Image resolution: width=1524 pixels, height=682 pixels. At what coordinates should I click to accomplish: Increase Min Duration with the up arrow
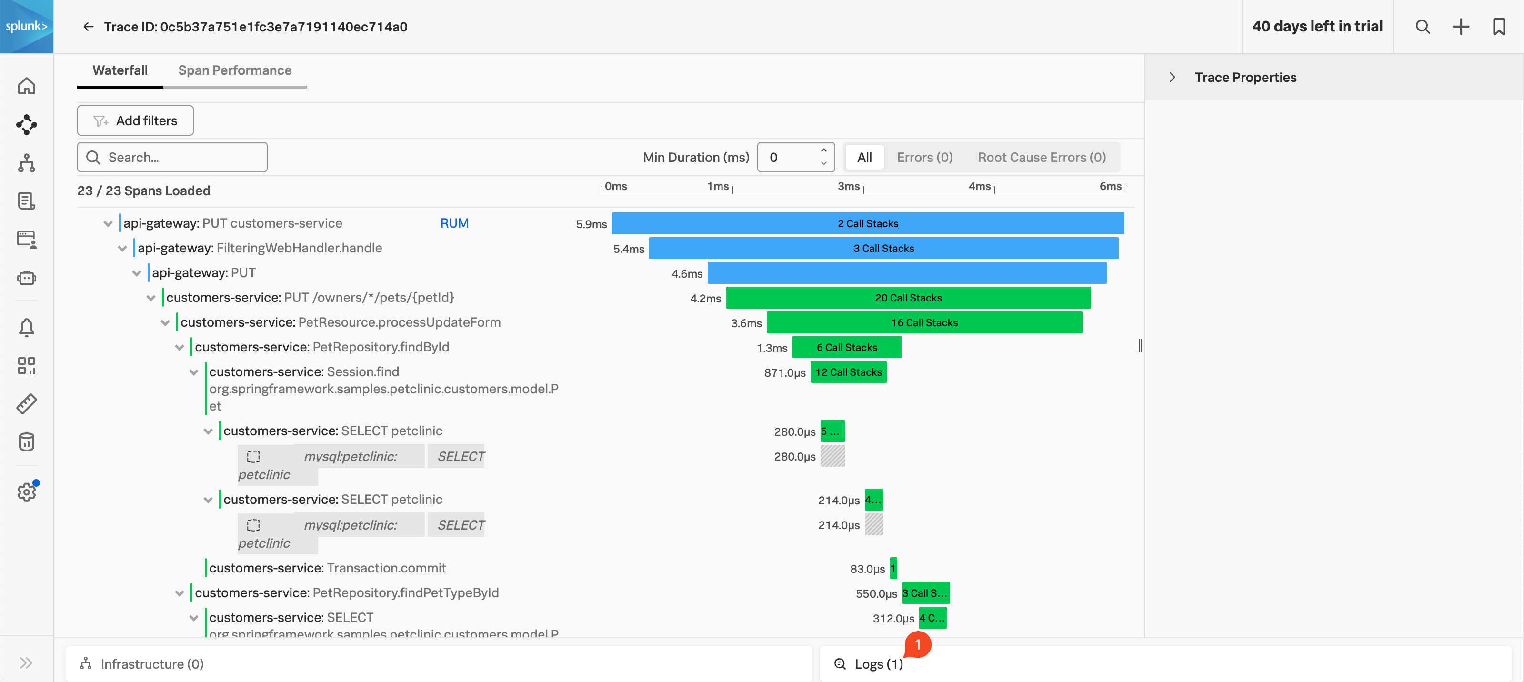[x=823, y=150]
